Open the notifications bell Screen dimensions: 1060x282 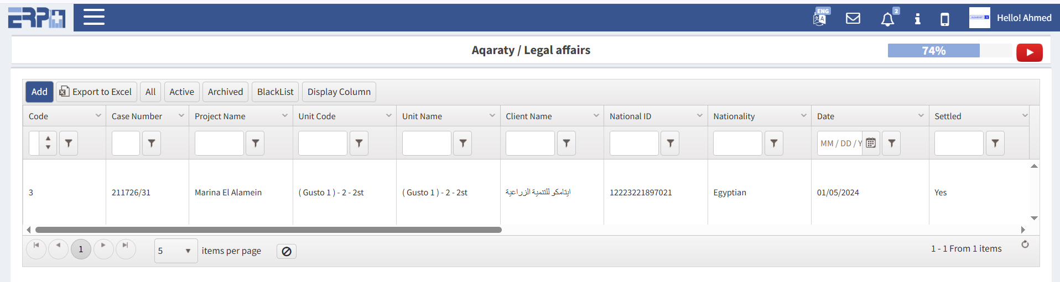(887, 19)
